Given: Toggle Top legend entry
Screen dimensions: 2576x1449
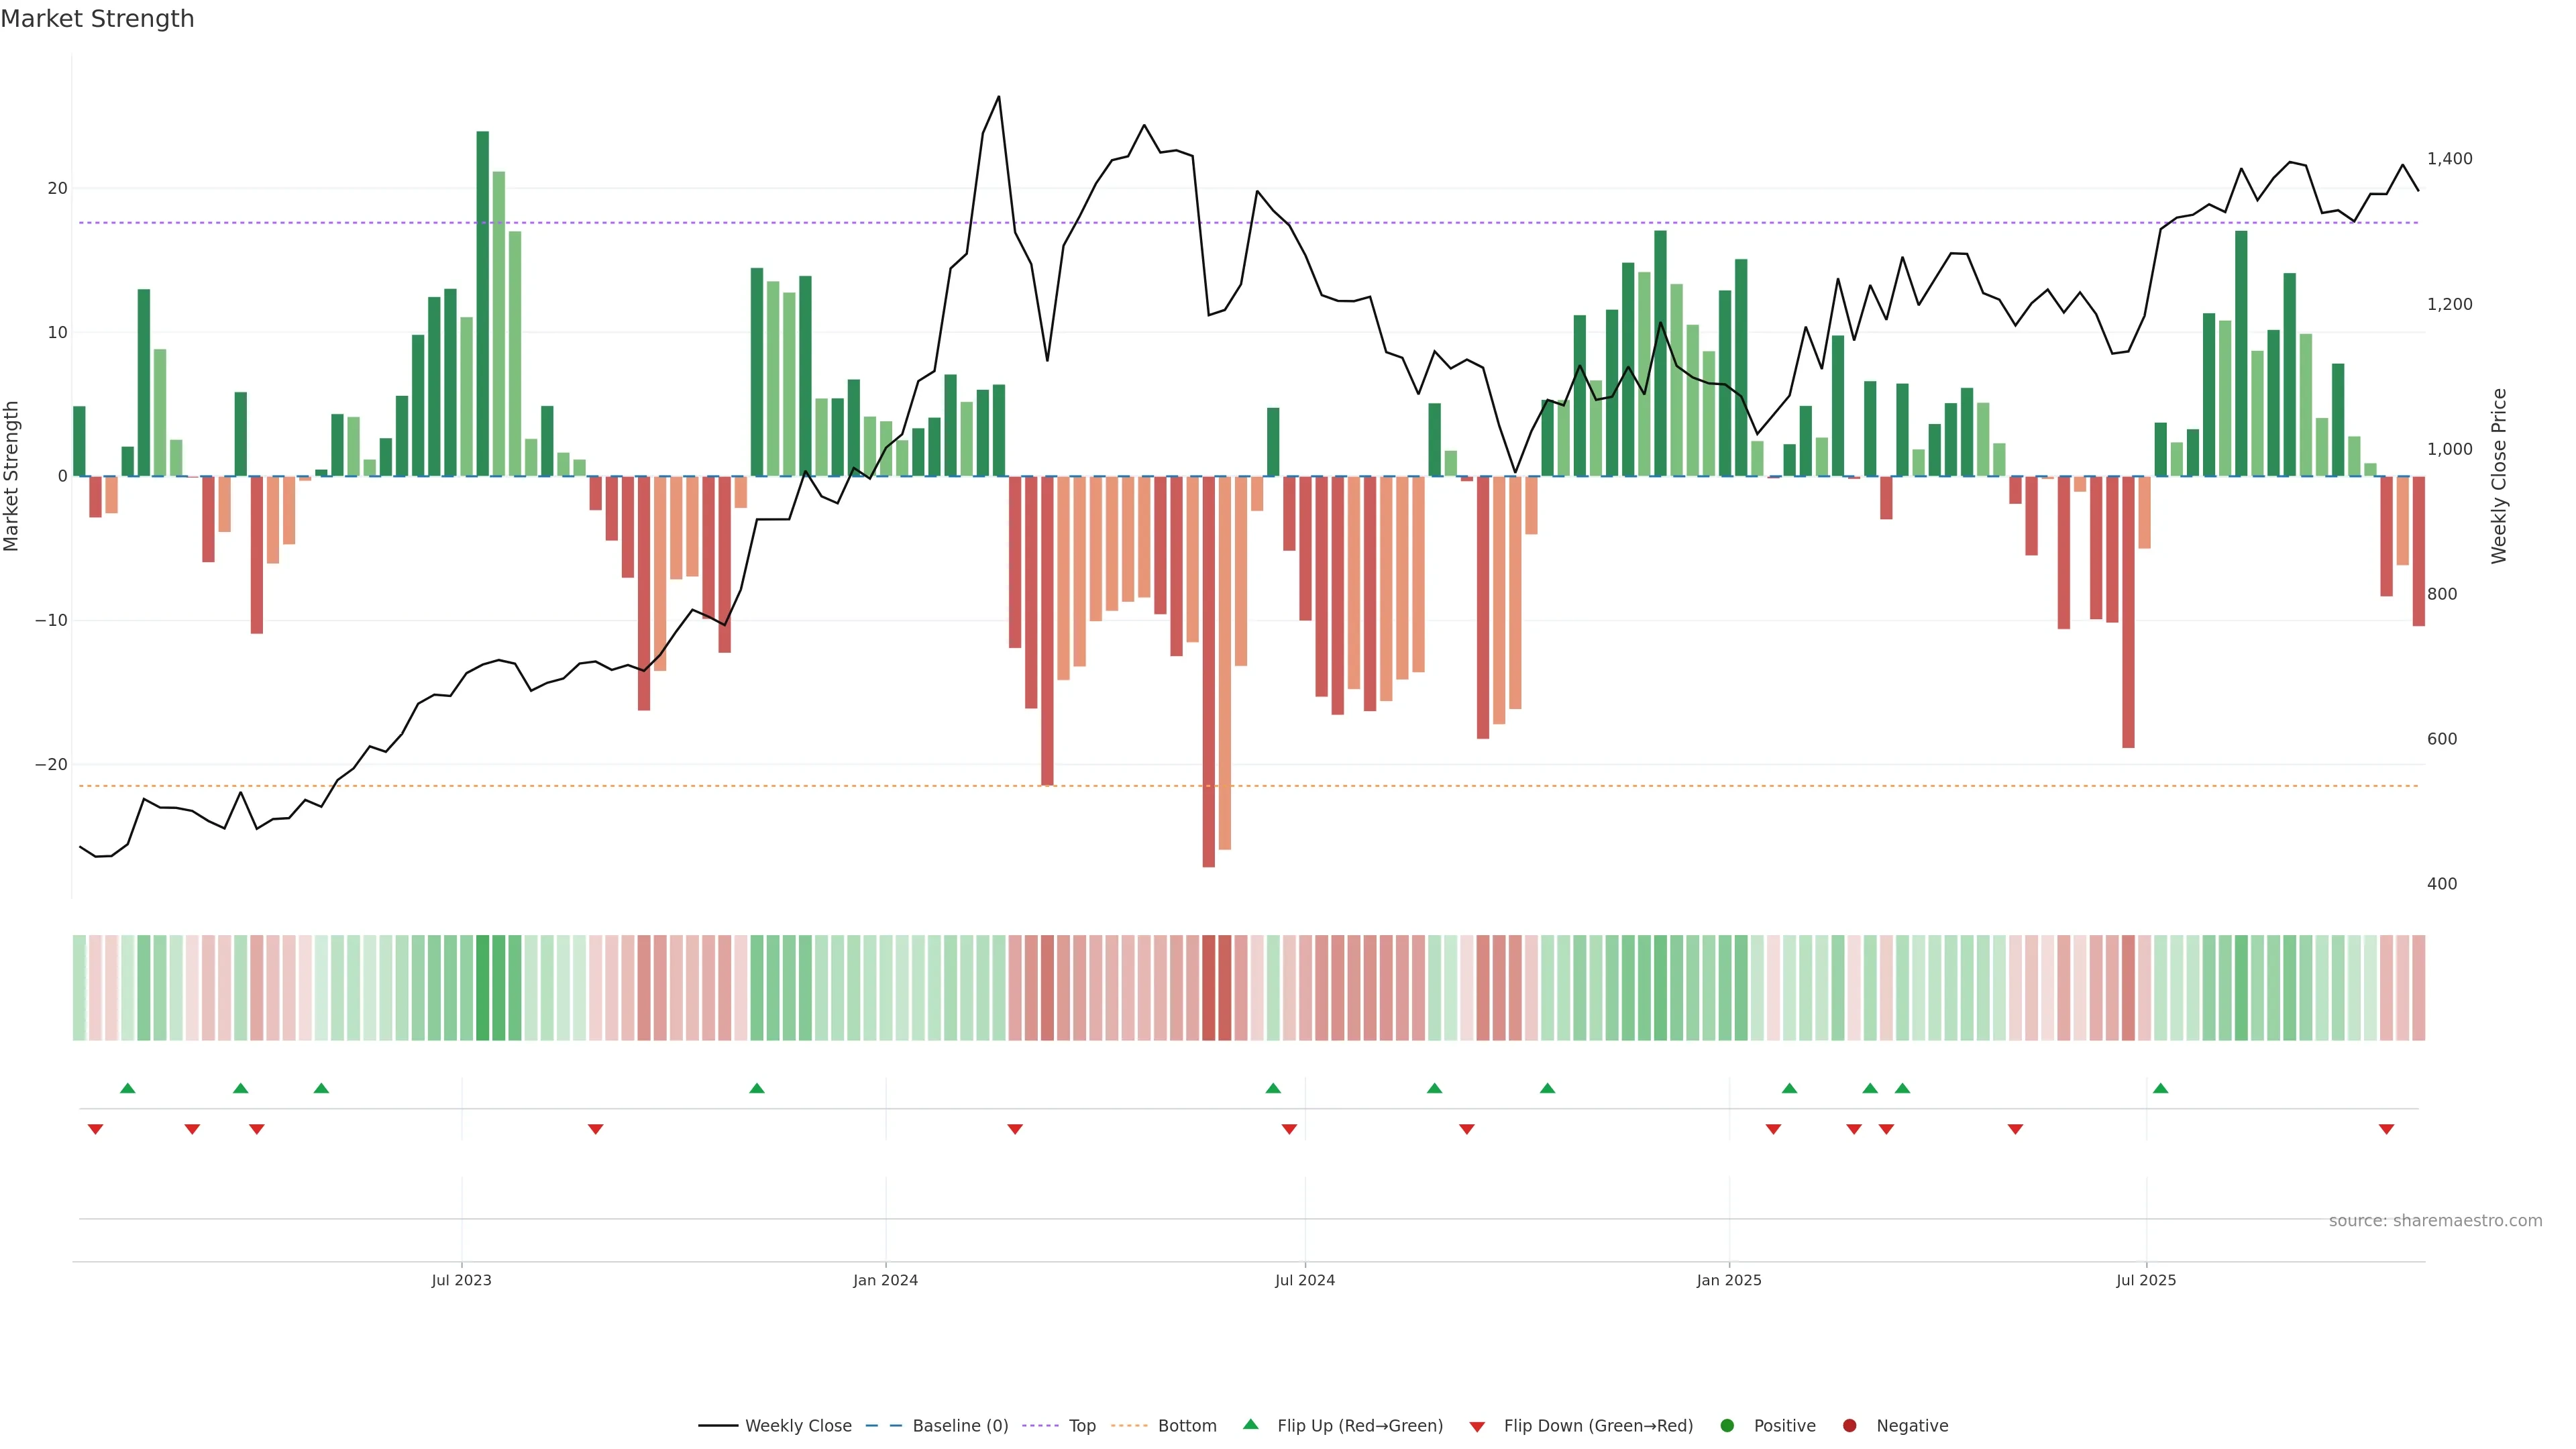Looking at the screenshot, I should point(1081,1425).
